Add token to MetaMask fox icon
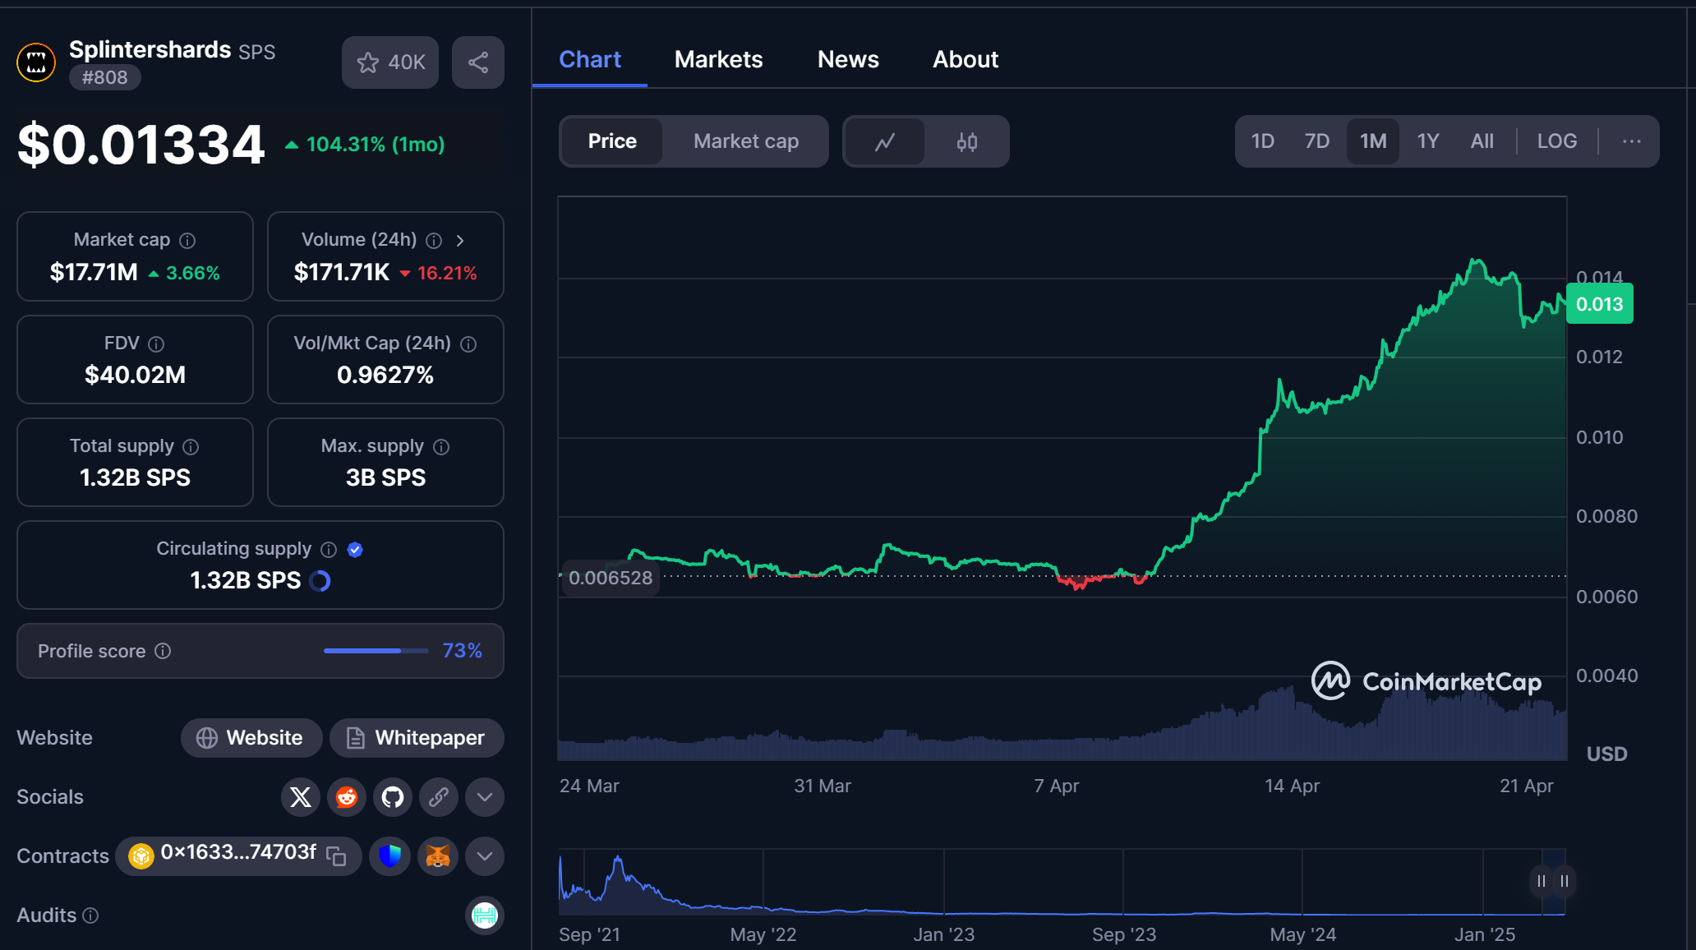 tap(438, 856)
